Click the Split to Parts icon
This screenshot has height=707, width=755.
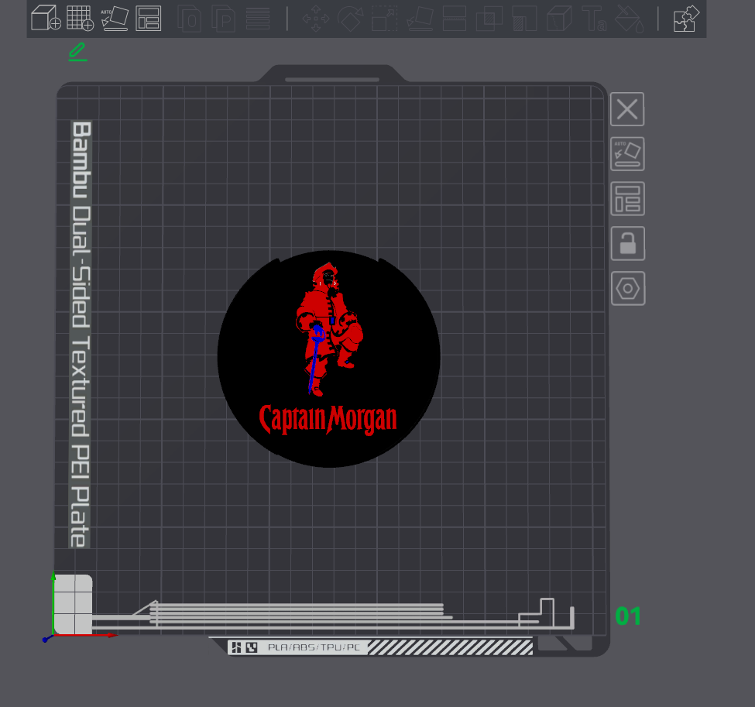[224, 19]
